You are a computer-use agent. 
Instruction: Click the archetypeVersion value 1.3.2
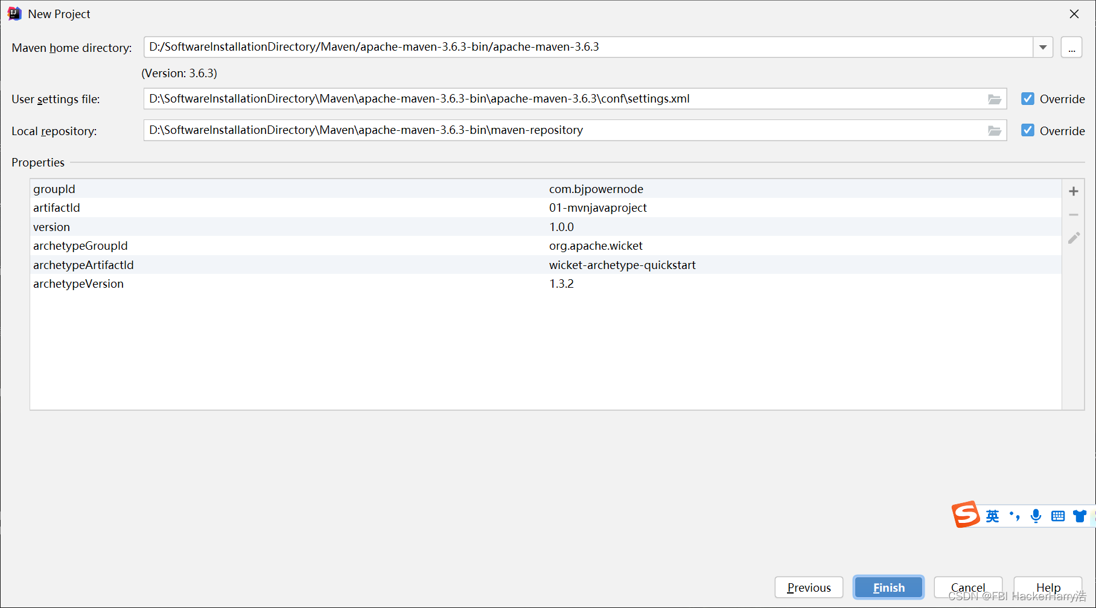pyautogui.click(x=561, y=283)
